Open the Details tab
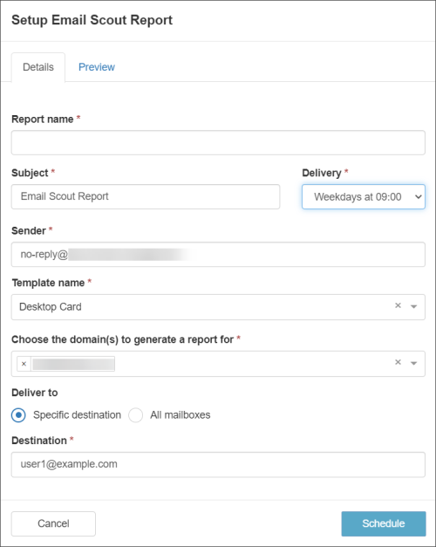The image size is (436, 547). pos(38,67)
